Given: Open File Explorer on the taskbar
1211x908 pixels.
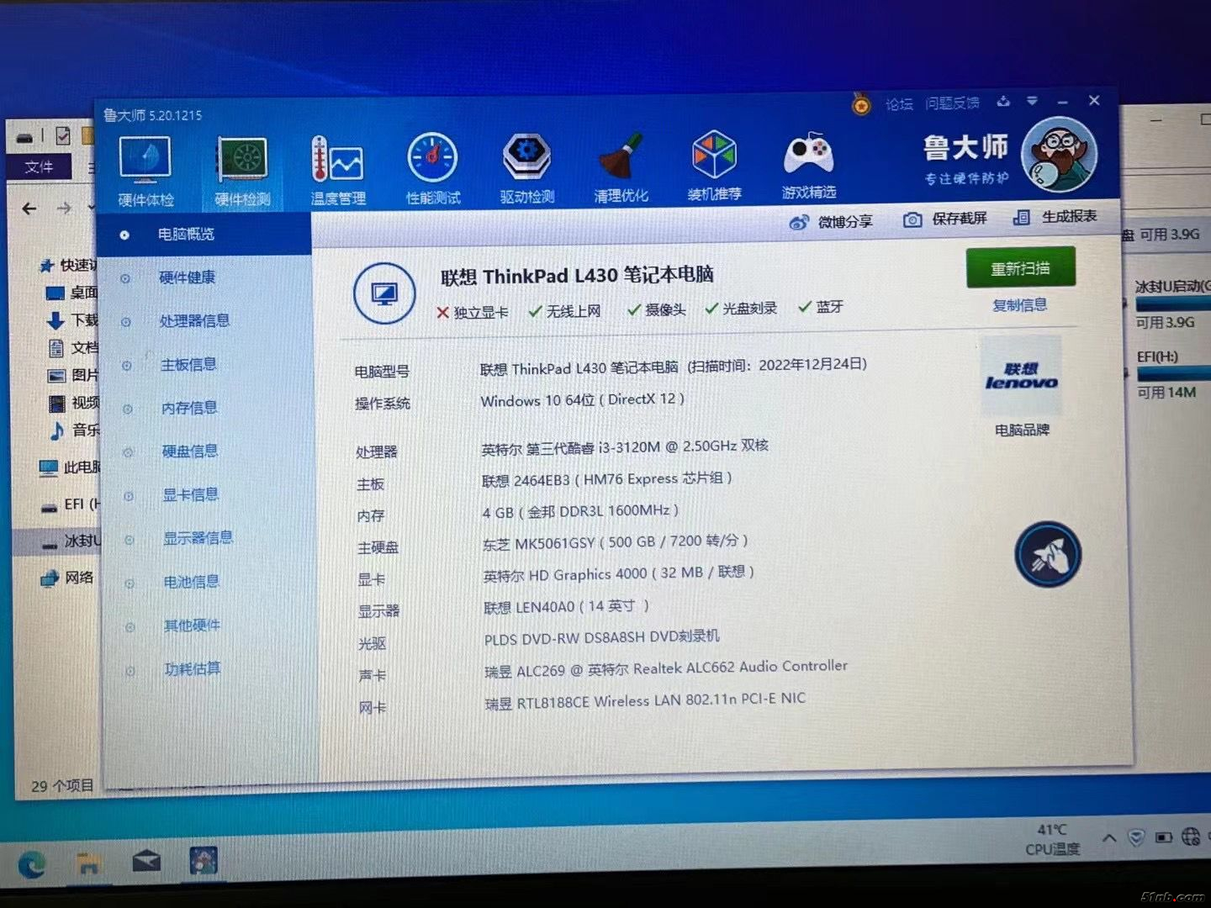Looking at the screenshot, I should pos(88,863).
